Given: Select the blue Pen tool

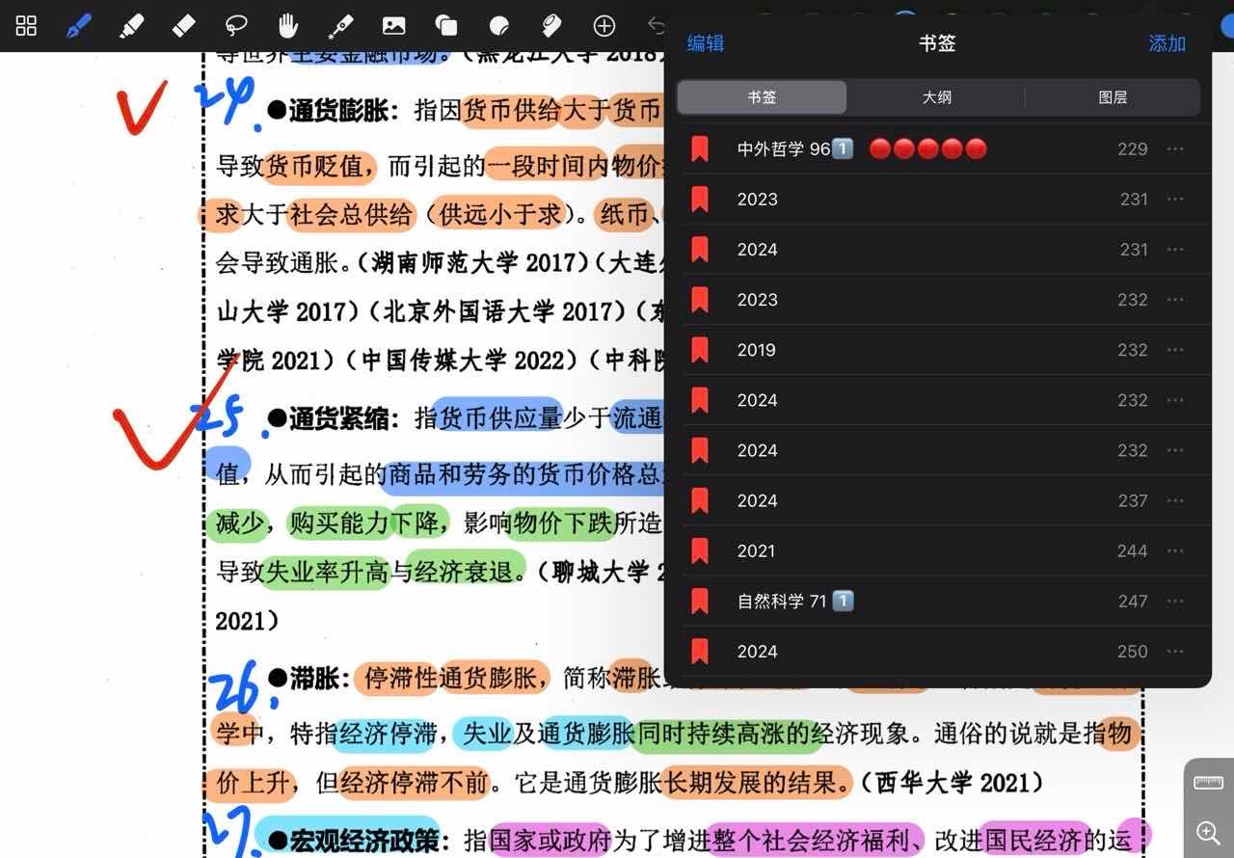Looking at the screenshot, I should [x=79, y=26].
